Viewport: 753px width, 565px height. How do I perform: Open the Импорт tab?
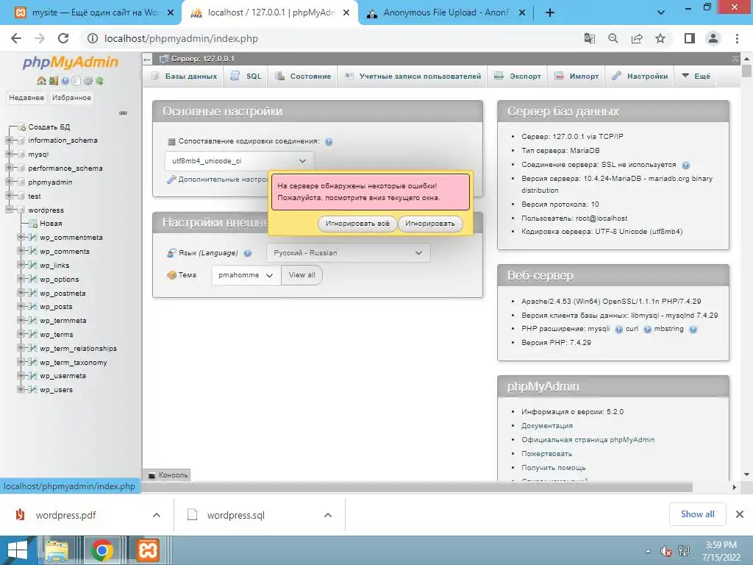[x=577, y=76]
